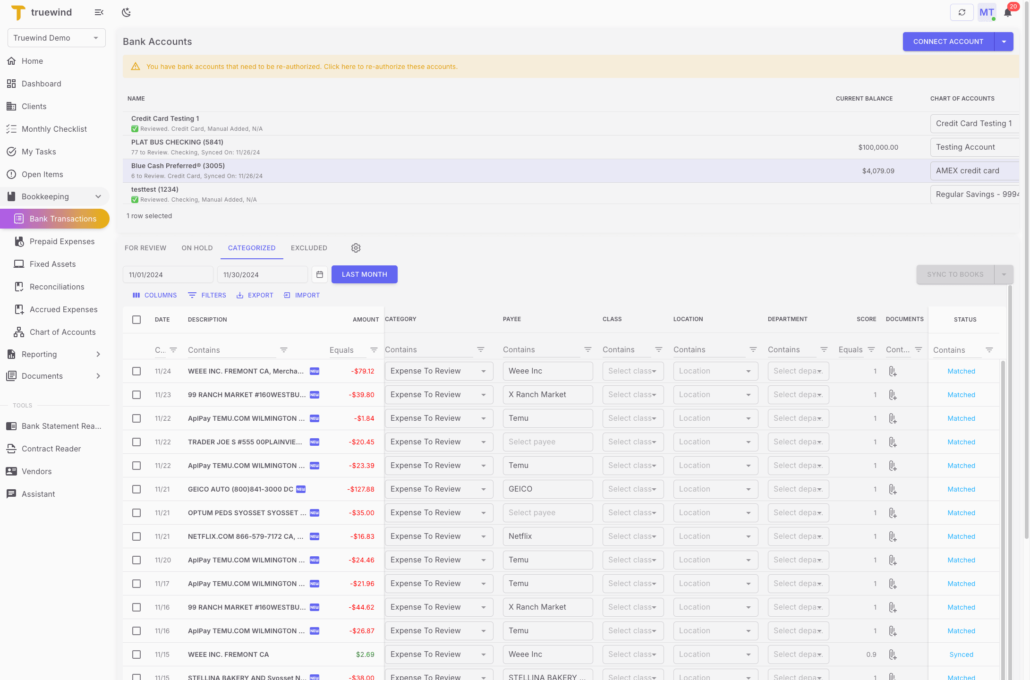Check the 11/24 WEEE INC transaction checkbox
This screenshot has width=1030, height=680.
click(136, 371)
